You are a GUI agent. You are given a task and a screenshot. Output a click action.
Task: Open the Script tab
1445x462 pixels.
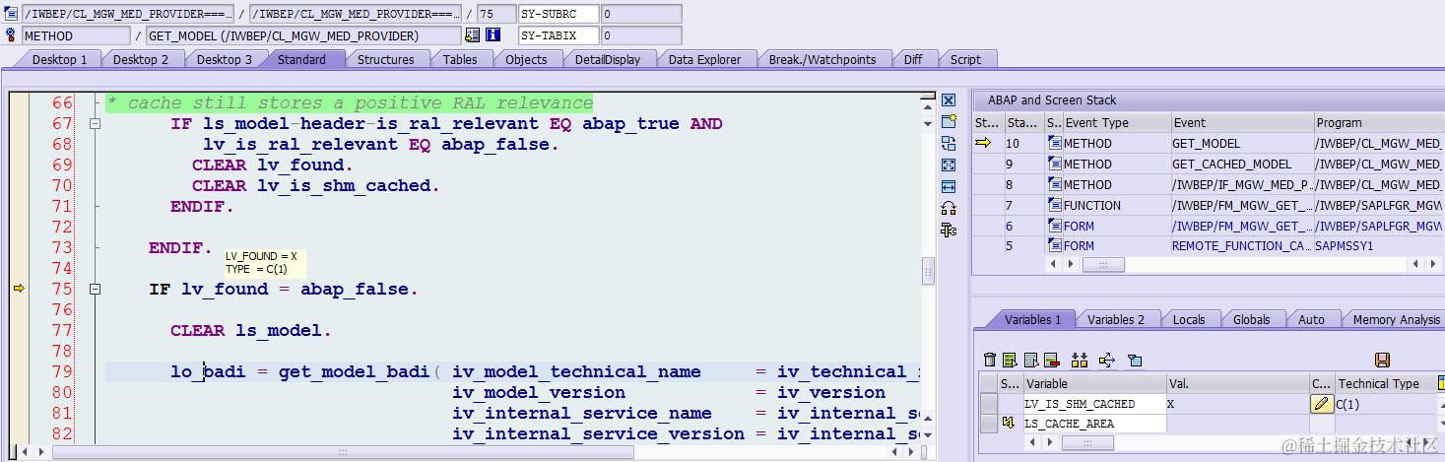coord(965,59)
